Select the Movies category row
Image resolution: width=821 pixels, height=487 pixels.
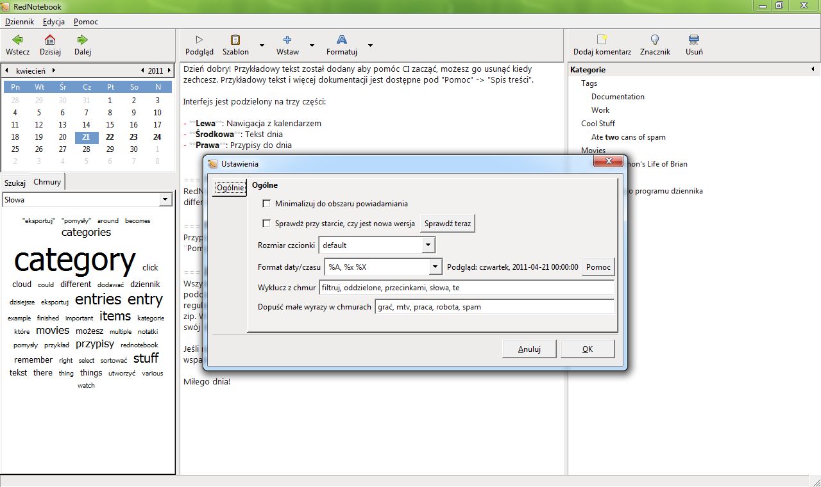pyautogui.click(x=593, y=151)
